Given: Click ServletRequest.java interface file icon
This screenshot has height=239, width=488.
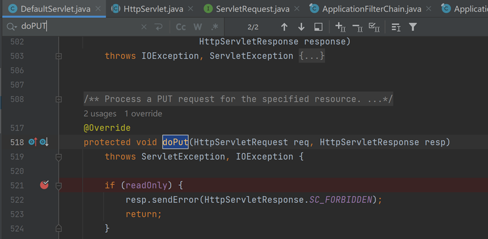Looking at the screenshot, I should 208,9.
